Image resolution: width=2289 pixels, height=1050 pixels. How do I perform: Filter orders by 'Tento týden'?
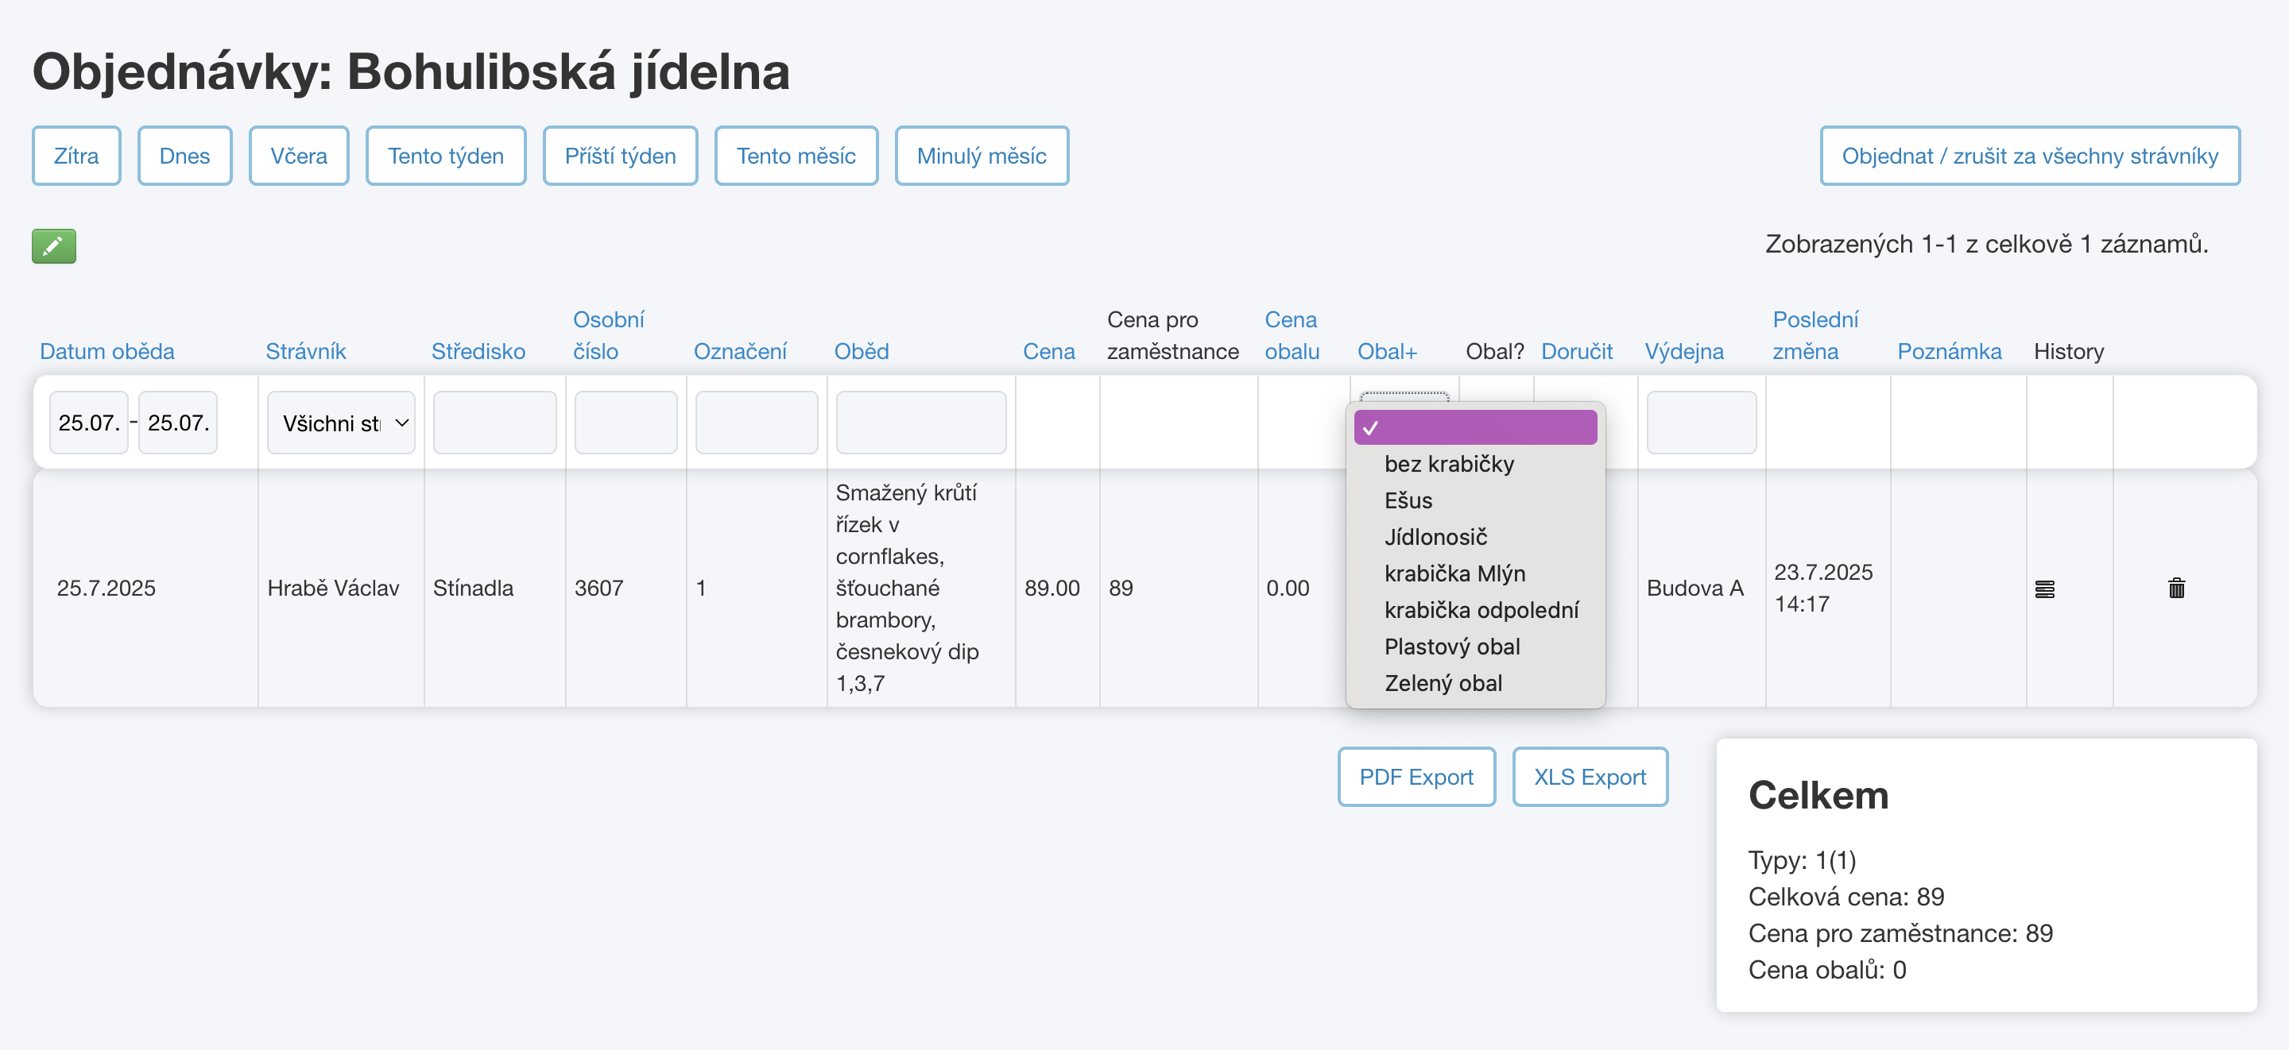(445, 156)
